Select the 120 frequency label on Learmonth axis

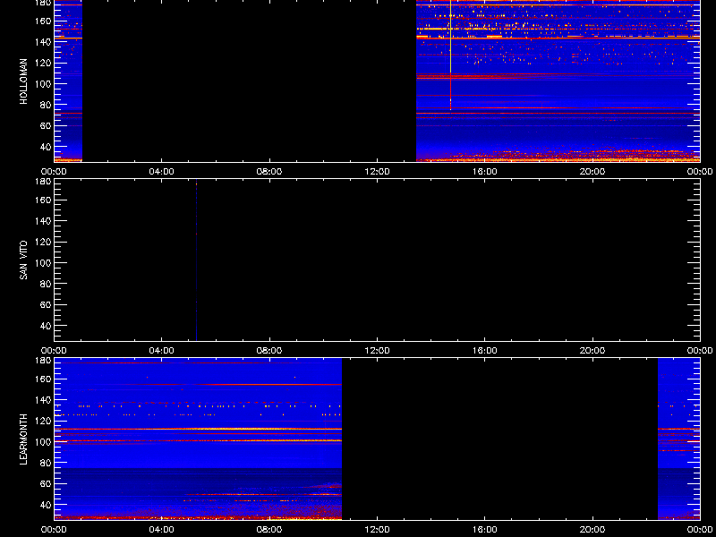pos(42,421)
